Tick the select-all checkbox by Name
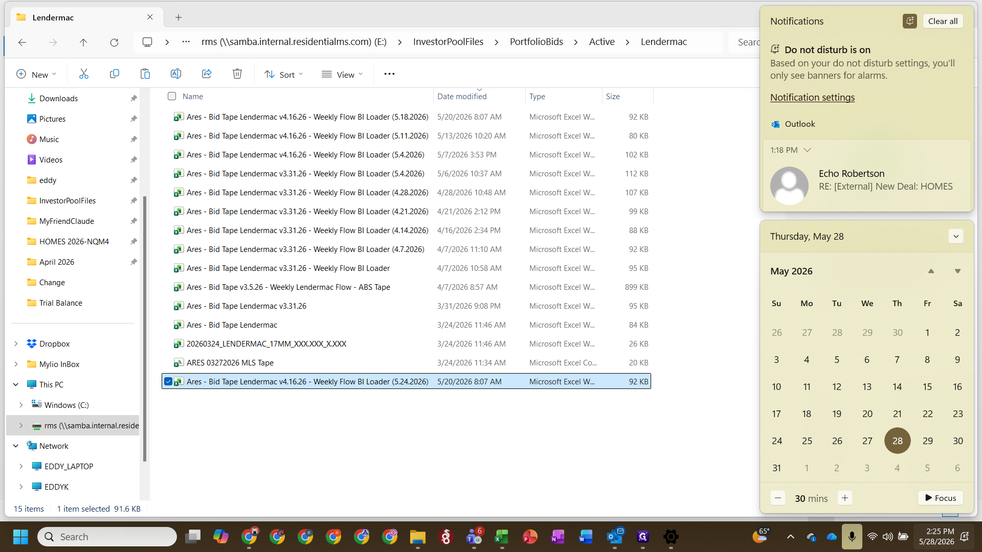 tap(172, 96)
